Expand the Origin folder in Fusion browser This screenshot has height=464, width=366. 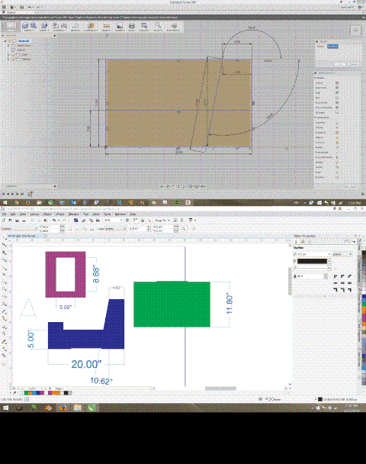click(x=8, y=54)
